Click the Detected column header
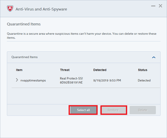 (100, 70)
